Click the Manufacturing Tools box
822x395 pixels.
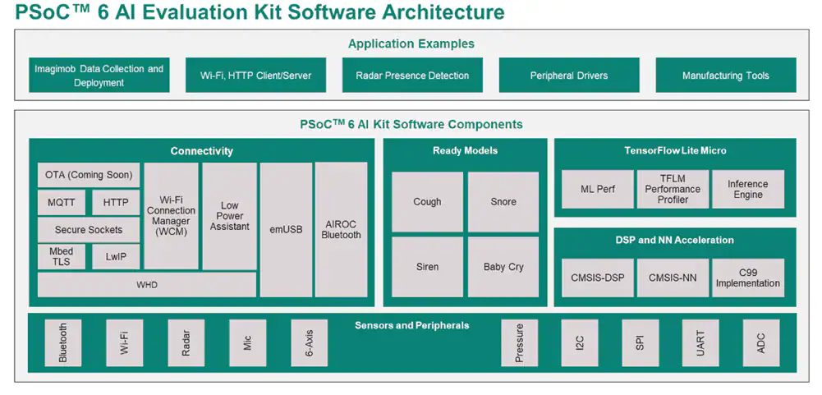(x=726, y=75)
